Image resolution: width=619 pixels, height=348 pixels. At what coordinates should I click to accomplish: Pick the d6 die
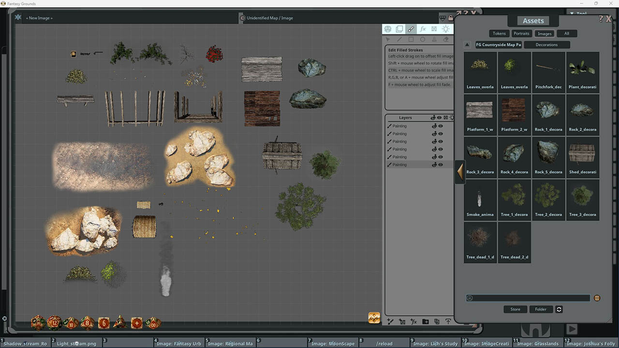point(104,323)
